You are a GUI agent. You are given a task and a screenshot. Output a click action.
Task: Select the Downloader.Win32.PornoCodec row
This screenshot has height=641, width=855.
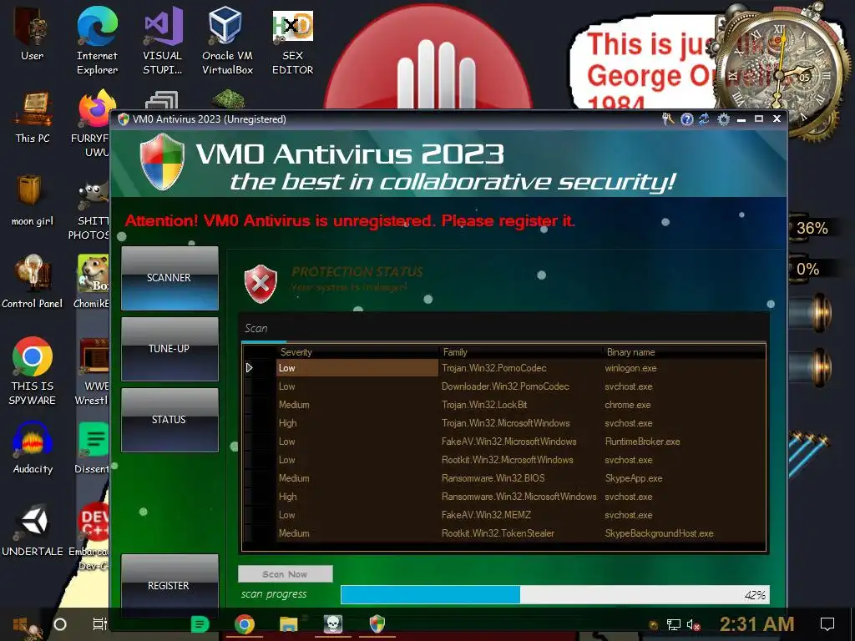504,386
